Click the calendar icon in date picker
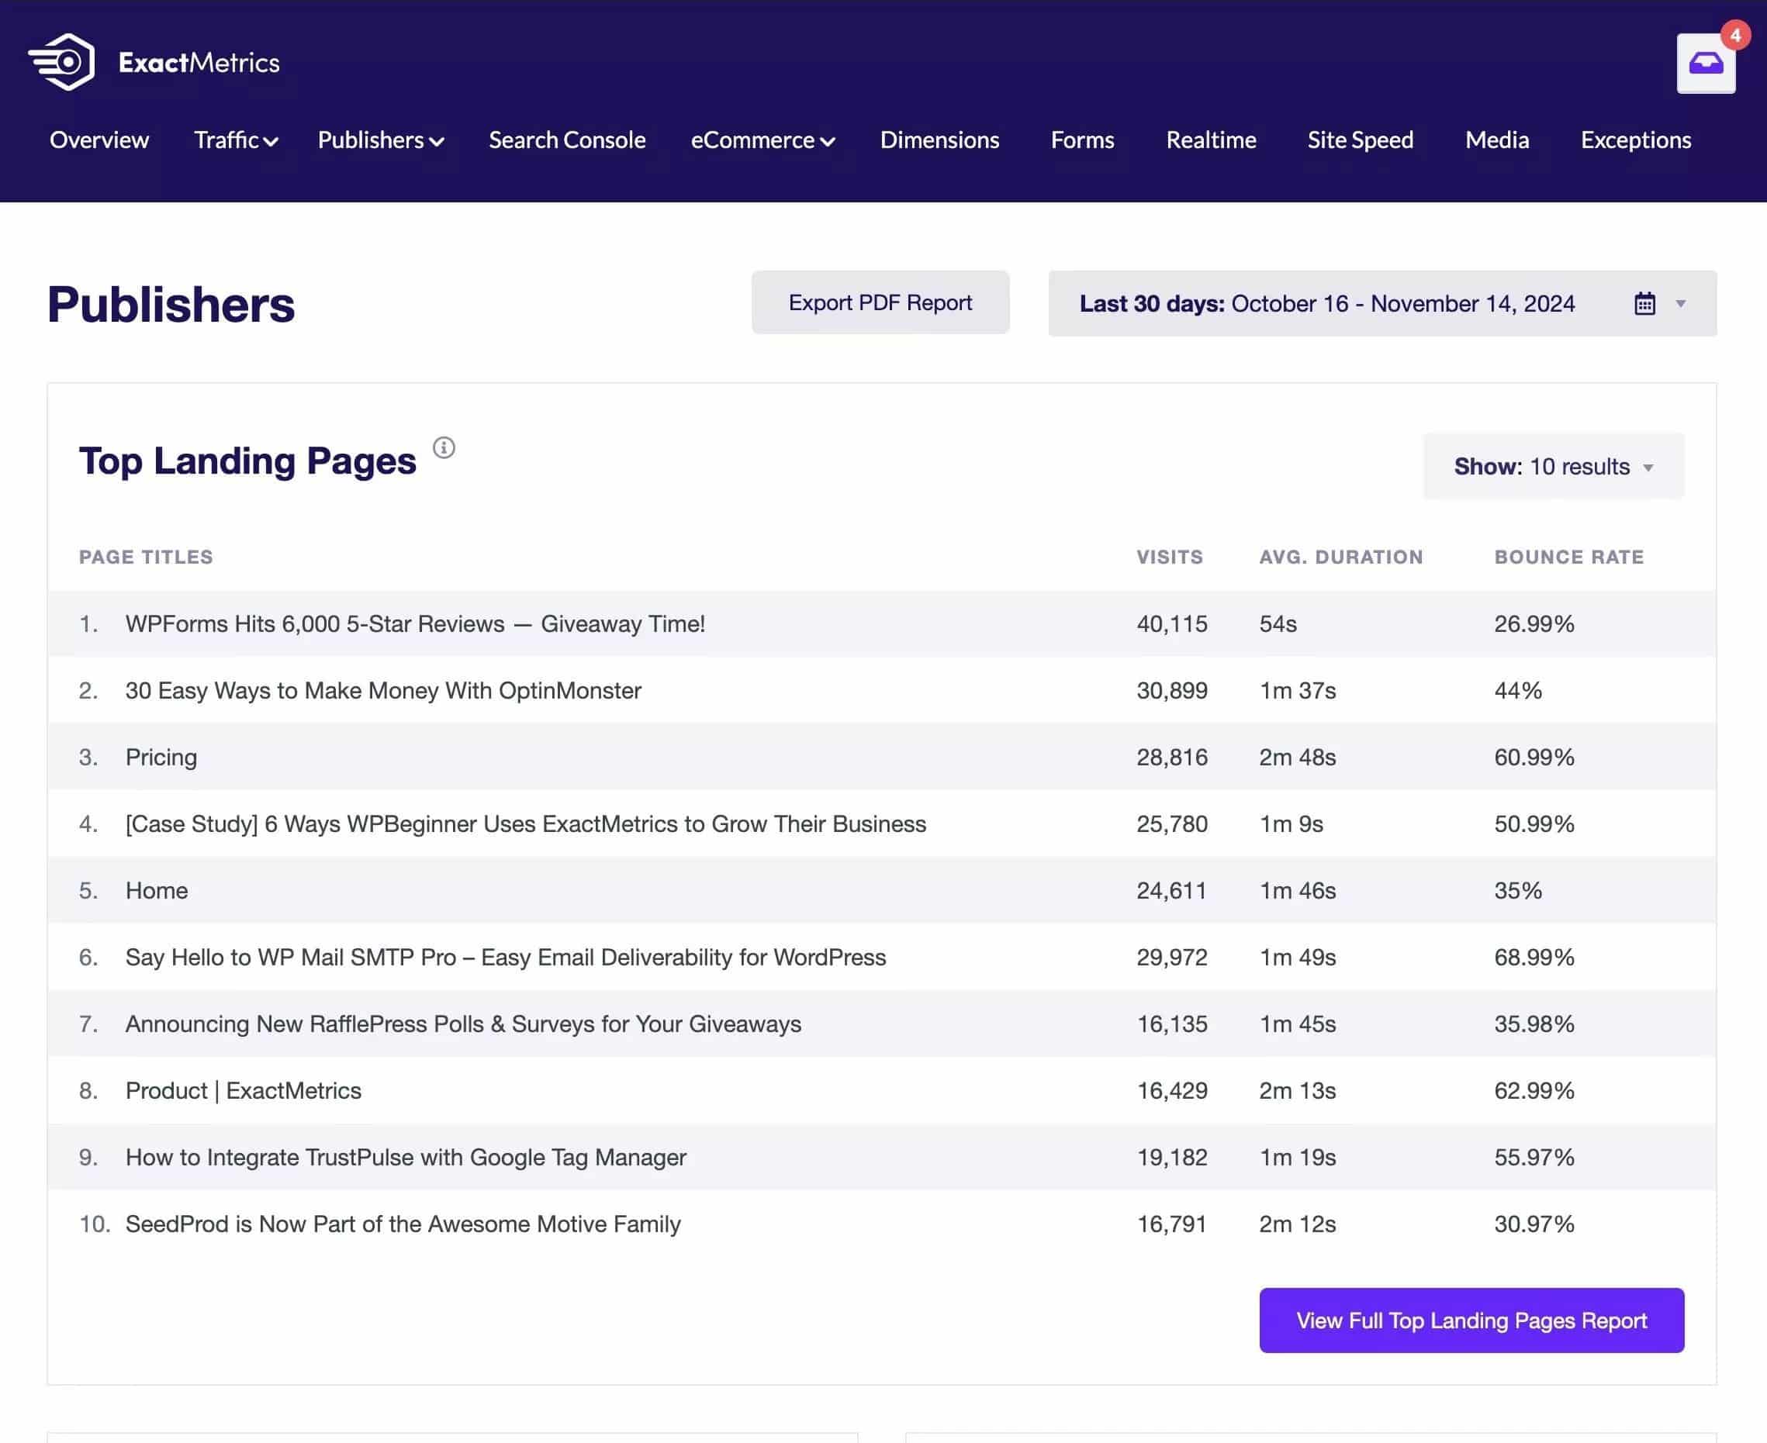The image size is (1767, 1443). point(1644,303)
